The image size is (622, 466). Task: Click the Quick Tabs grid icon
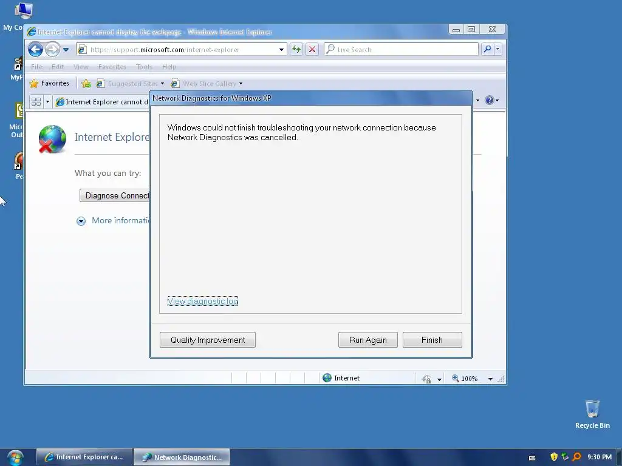click(x=36, y=102)
